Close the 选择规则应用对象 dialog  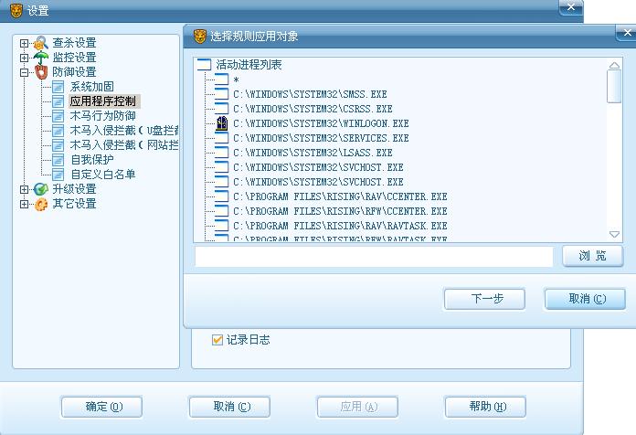coord(627,33)
